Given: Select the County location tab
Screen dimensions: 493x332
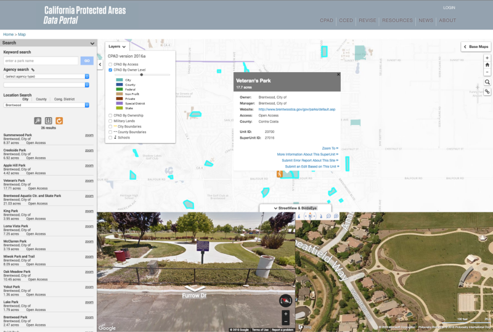Looking at the screenshot, I should (x=41, y=99).
